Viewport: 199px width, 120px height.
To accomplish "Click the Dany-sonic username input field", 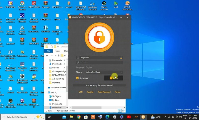I will [98, 58].
